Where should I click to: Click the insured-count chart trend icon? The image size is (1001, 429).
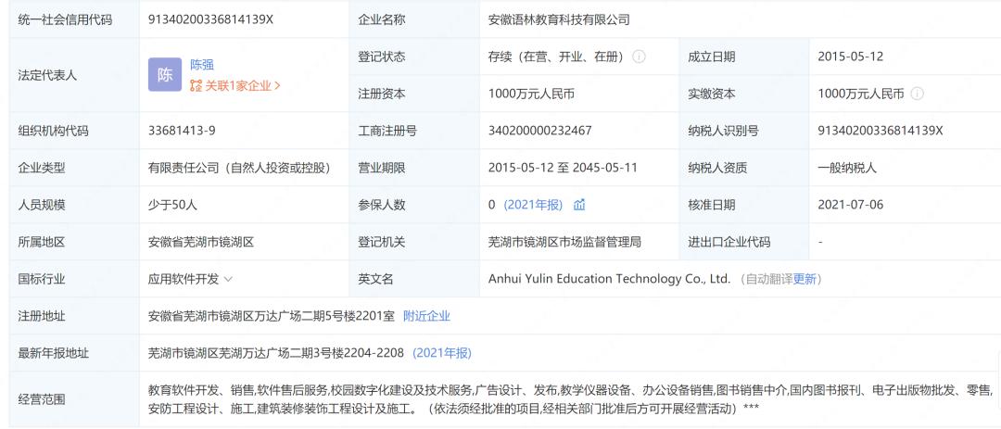(579, 205)
